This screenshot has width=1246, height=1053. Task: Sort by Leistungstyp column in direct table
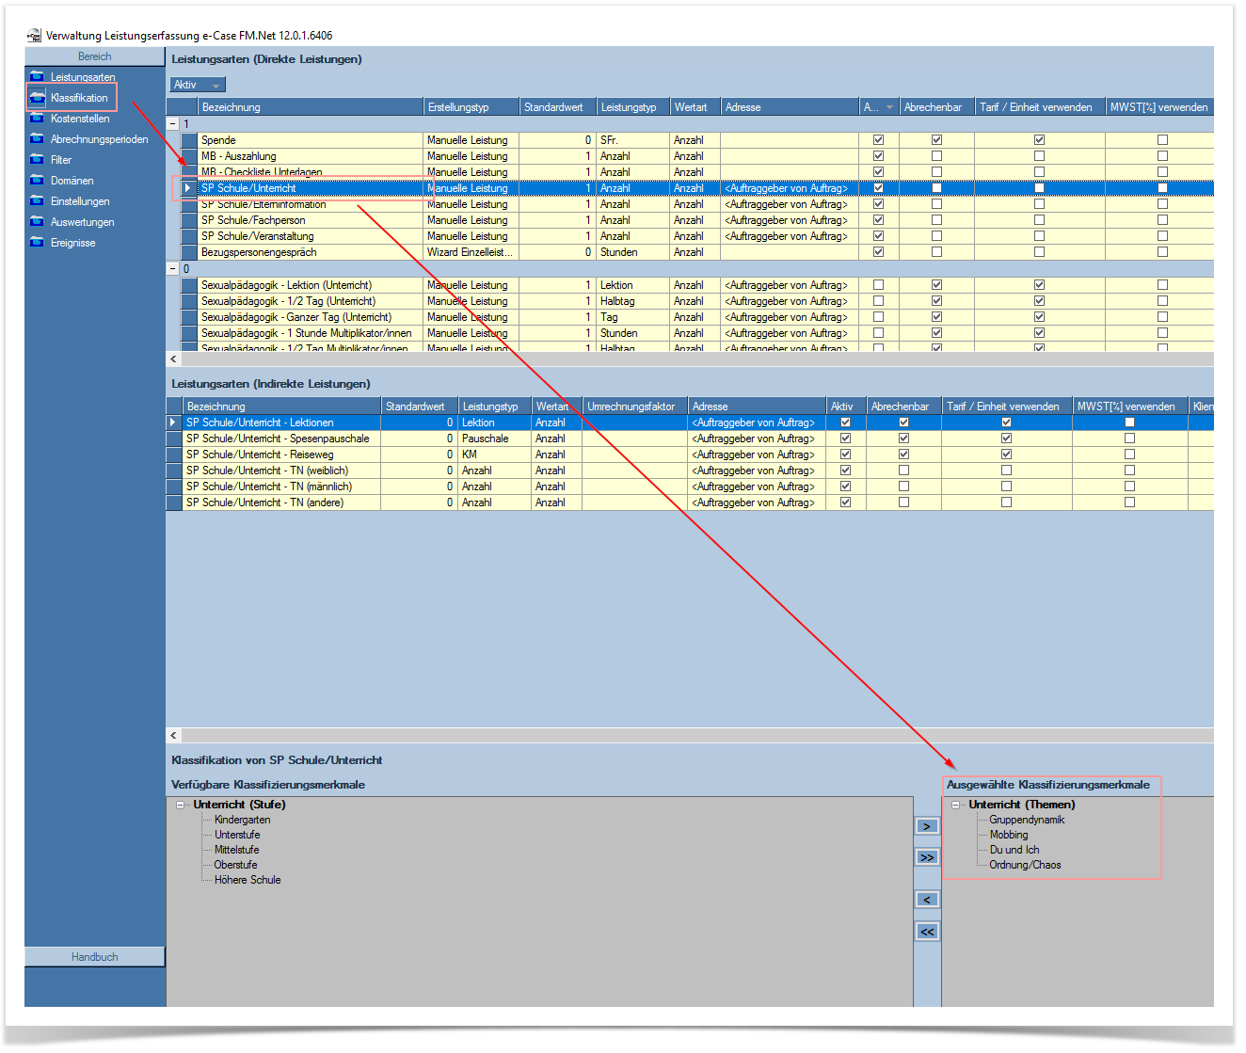632,107
